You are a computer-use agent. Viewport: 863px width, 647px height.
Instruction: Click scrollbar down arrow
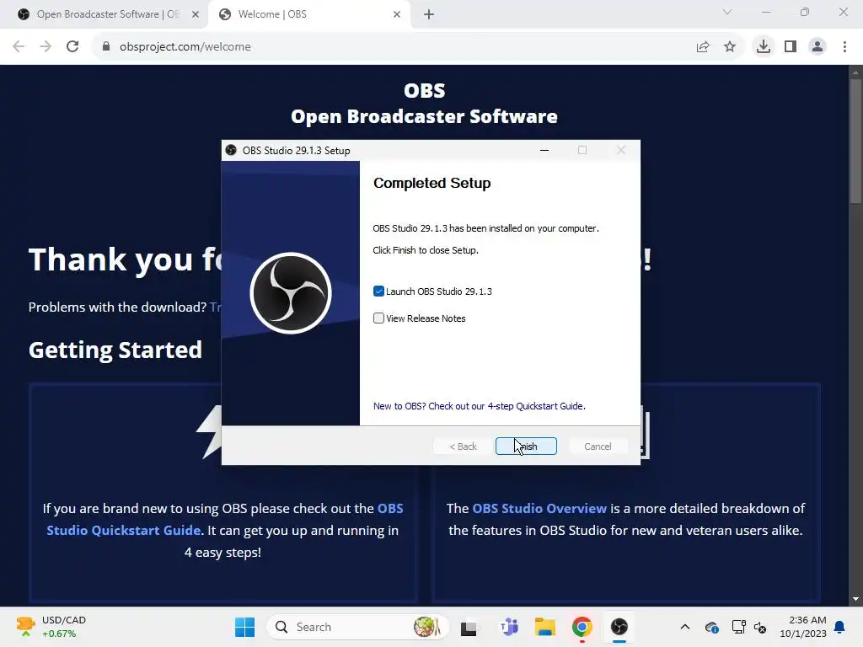855,599
